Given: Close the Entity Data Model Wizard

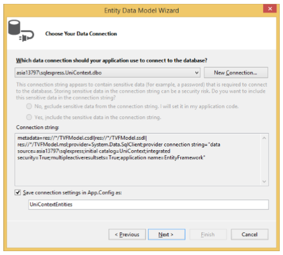Looking at the screenshot, I should pos(270,8).
